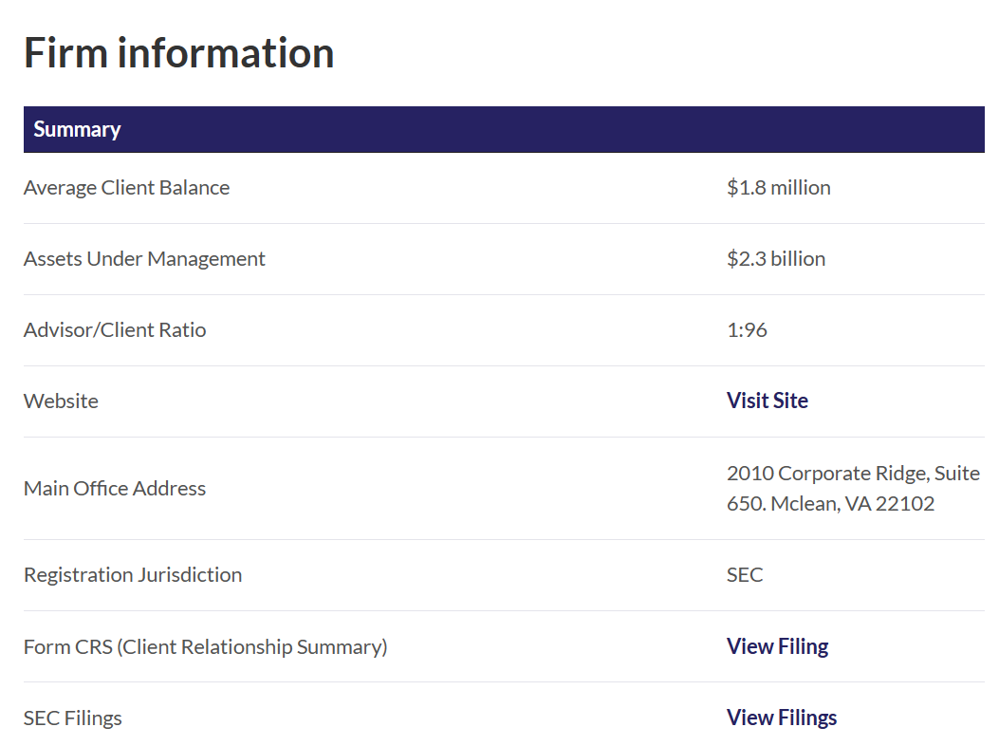The image size is (999, 746).
Task: Select the Average Client Balance label
Action: [x=126, y=188]
